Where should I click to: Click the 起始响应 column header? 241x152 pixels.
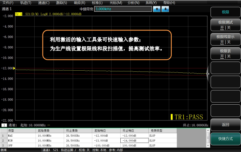click(x=106, y=131)
